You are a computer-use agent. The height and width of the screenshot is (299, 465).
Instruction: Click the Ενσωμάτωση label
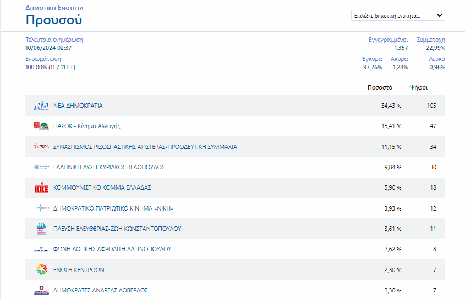(x=43, y=59)
